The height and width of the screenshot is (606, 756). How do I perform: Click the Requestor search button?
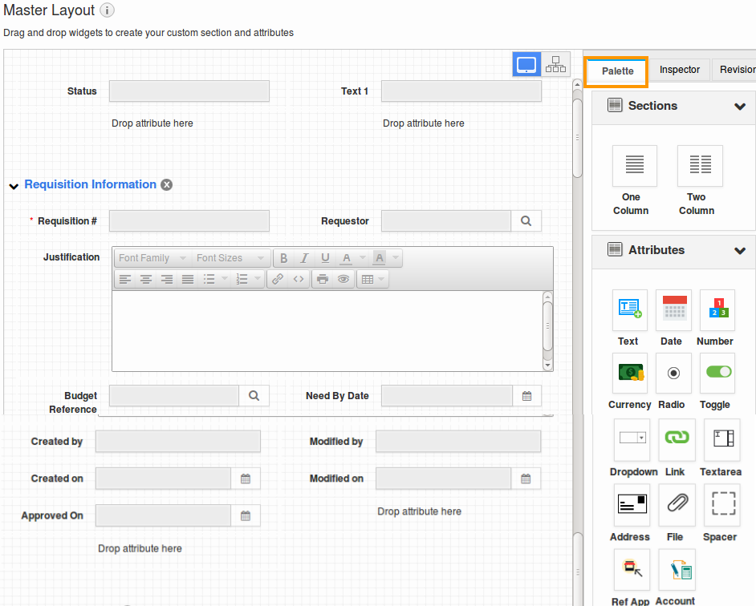[x=526, y=221]
